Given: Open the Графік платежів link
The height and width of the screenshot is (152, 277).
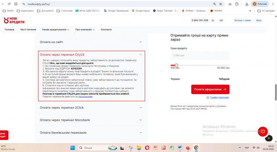Looking at the screenshot, I should (x=219, y=97).
